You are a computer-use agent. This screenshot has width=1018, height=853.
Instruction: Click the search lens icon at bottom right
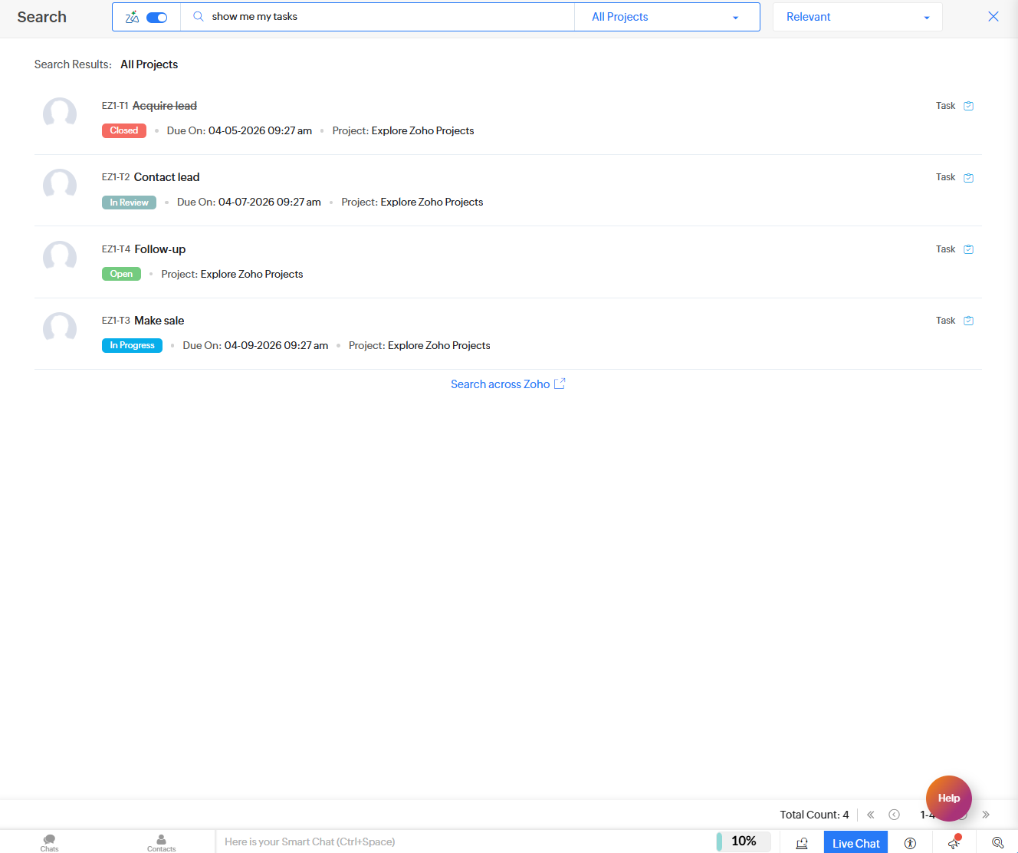pos(997,842)
